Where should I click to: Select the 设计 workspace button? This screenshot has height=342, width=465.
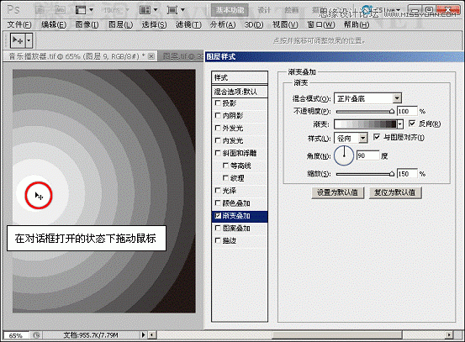(264, 10)
